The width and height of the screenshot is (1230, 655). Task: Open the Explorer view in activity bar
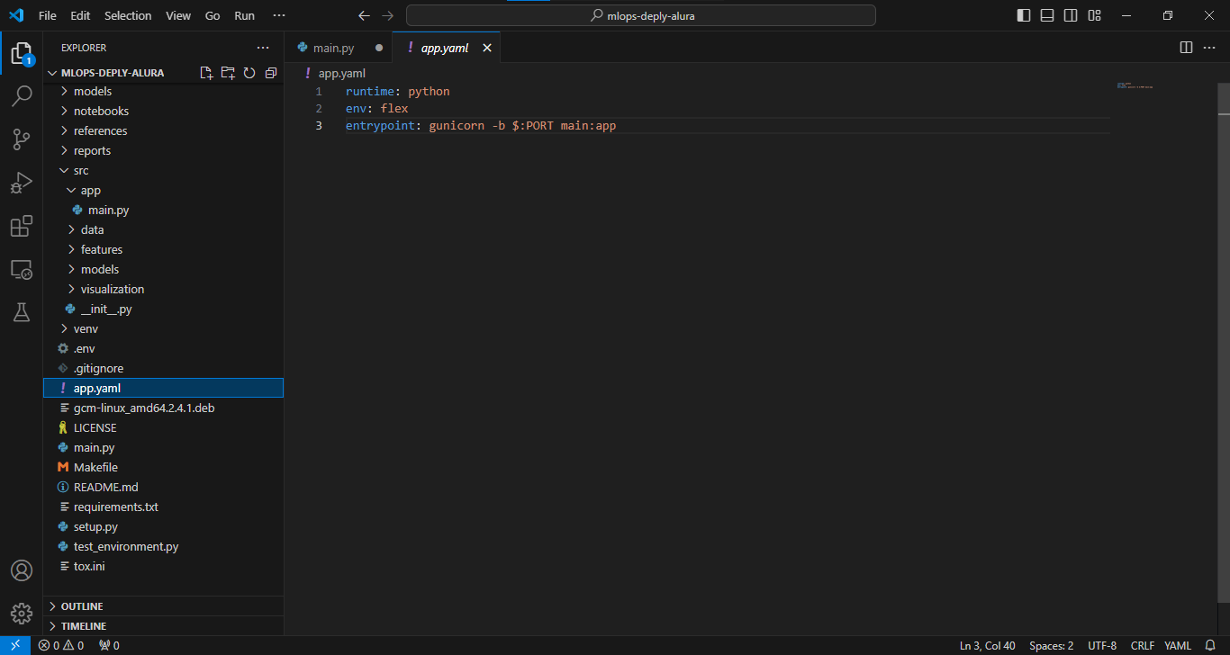[21, 53]
